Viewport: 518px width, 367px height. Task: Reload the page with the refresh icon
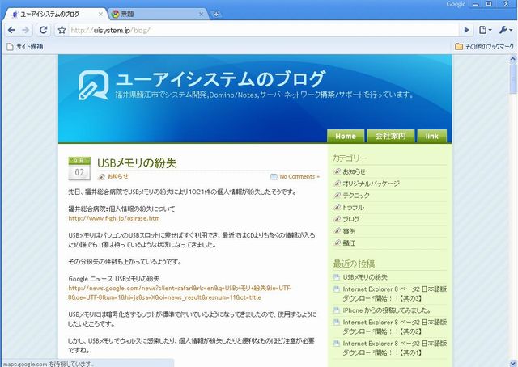click(43, 30)
